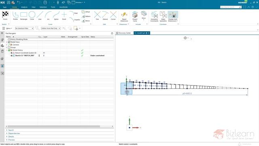Viewport: 259px width, 146px height.
Task: Open the Within Work Part Only dropdown
Action: tap(51, 28)
